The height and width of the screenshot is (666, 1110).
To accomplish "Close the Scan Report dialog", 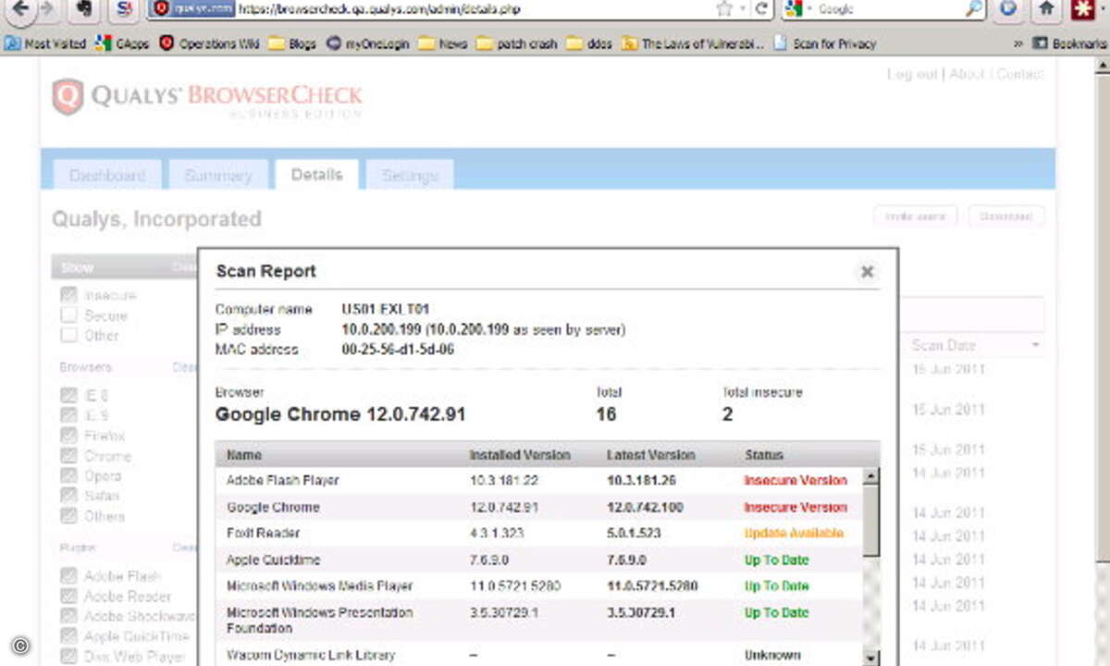I will [x=867, y=272].
